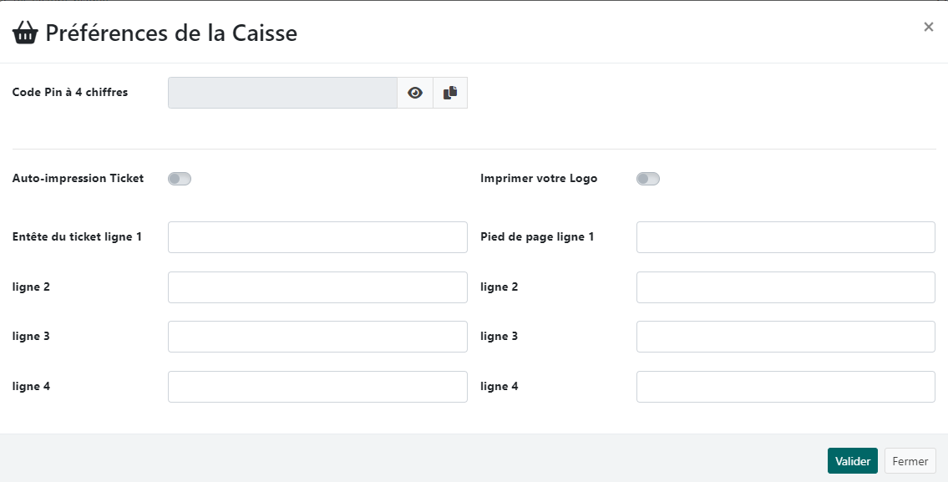Select the footer ligne 2 input

tap(785, 287)
